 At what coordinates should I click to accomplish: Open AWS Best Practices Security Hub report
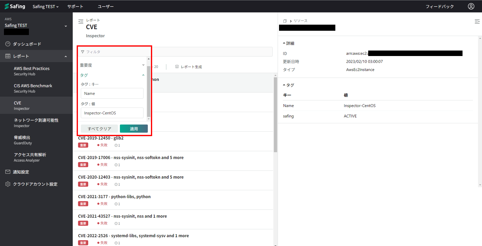36,71
